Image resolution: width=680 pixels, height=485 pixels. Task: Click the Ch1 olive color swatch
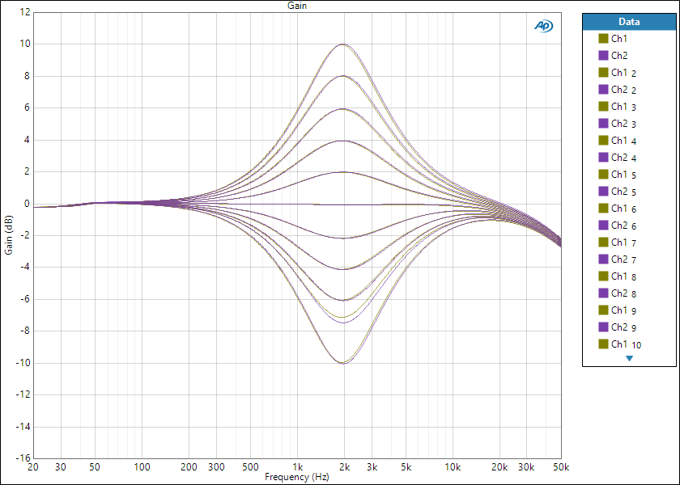pyautogui.click(x=603, y=39)
